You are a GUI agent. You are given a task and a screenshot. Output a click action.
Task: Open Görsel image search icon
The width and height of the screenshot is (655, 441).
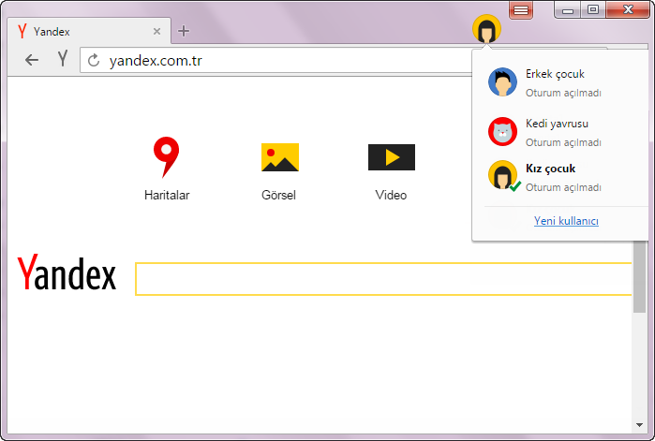tap(280, 157)
